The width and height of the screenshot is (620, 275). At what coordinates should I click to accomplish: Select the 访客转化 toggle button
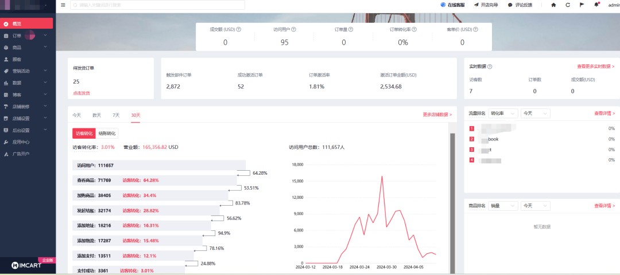click(x=84, y=133)
